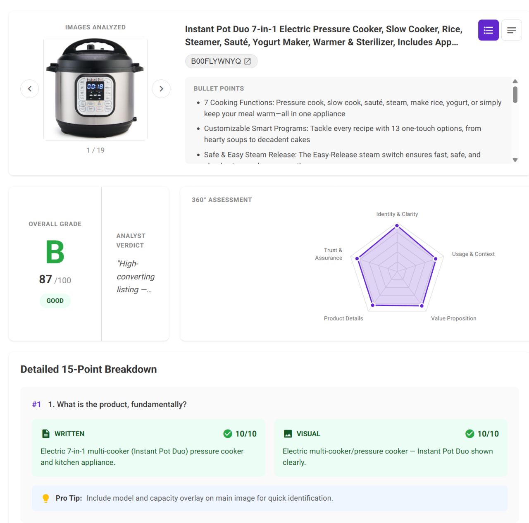529x523 pixels.
Task: Click the GOOD grade badge
Action: 55,301
